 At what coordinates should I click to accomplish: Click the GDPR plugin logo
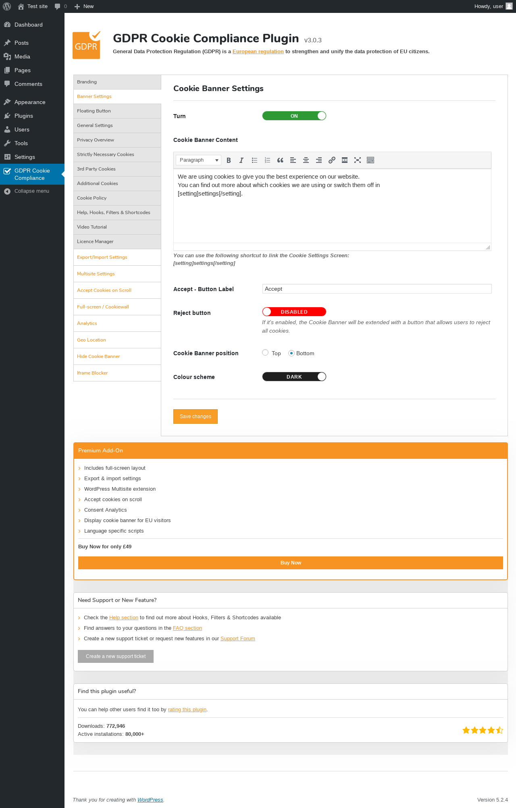pyautogui.click(x=87, y=45)
